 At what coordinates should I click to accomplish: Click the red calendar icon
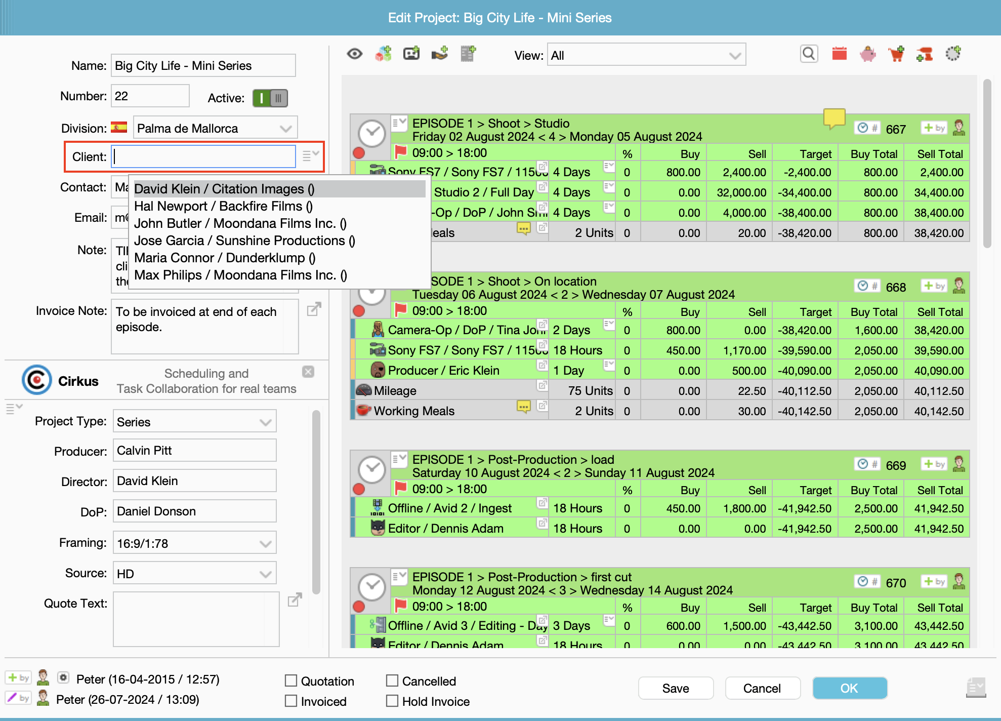pos(839,54)
